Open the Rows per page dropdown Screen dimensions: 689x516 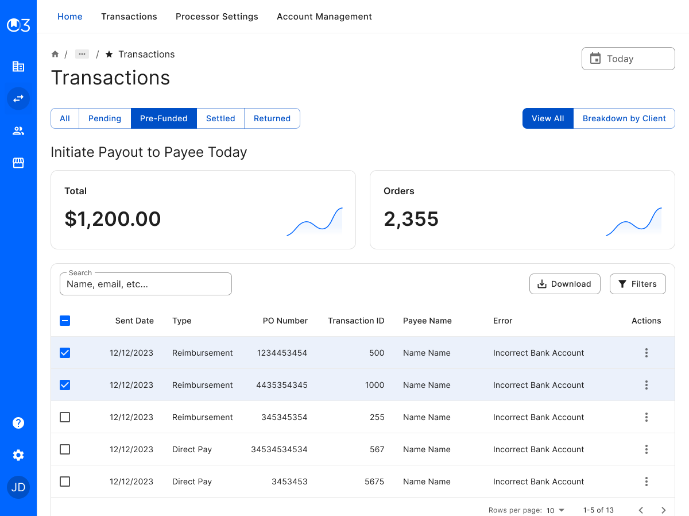pyautogui.click(x=556, y=510)
